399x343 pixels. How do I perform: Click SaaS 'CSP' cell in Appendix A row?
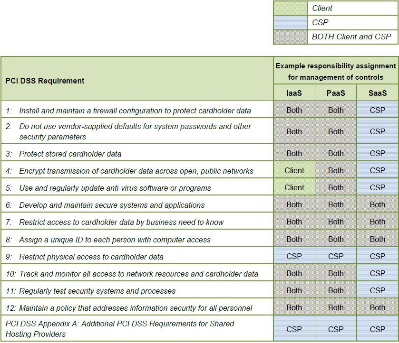coord(378,329)
